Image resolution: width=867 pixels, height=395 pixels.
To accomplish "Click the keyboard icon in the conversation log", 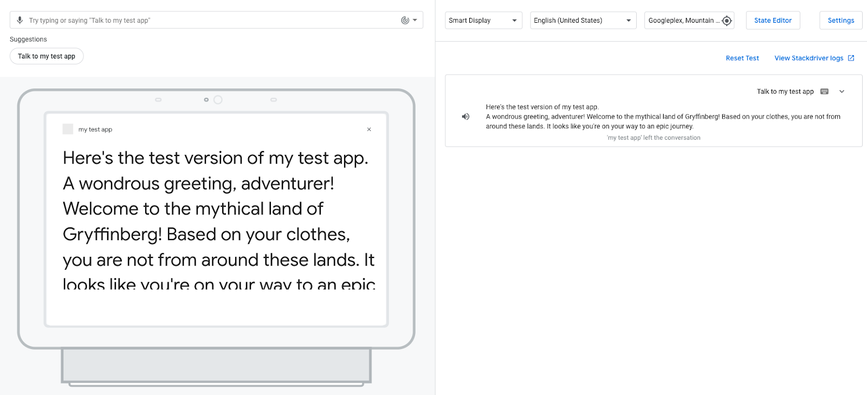I will (824, 92).
